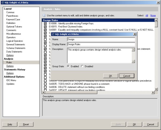The width and height of the screenshot is (161, 130).
Task: Click the dialog description scroll up arrow
Action: [133, 50]
